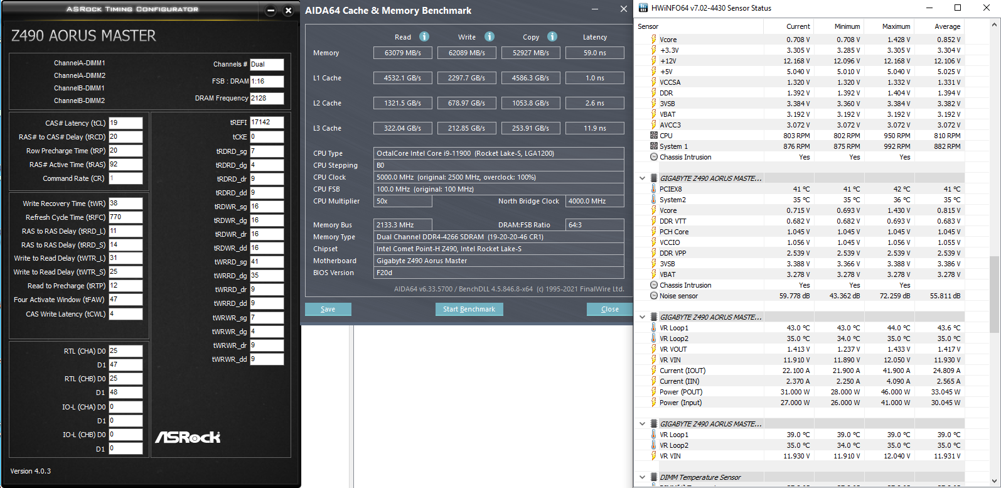The image size is (1001, 488).
Task: Click the RAS# to CAS# Delay (tRCD) field
Action: click(126, 137)
